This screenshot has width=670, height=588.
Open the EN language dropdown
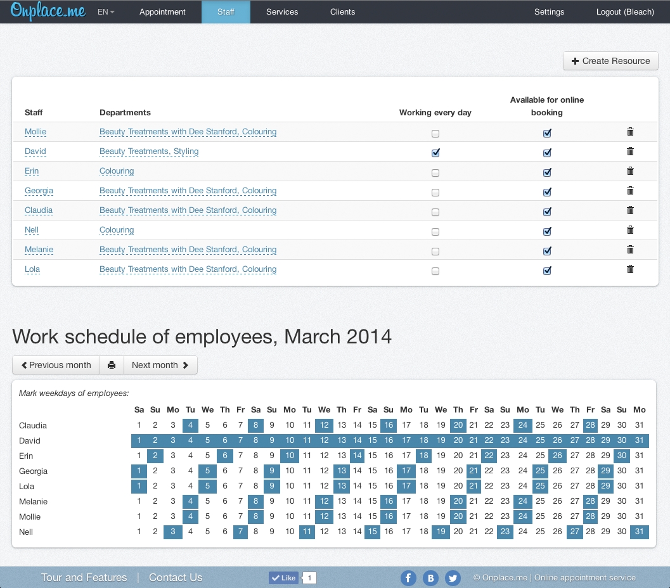click(x=106, y=12)
